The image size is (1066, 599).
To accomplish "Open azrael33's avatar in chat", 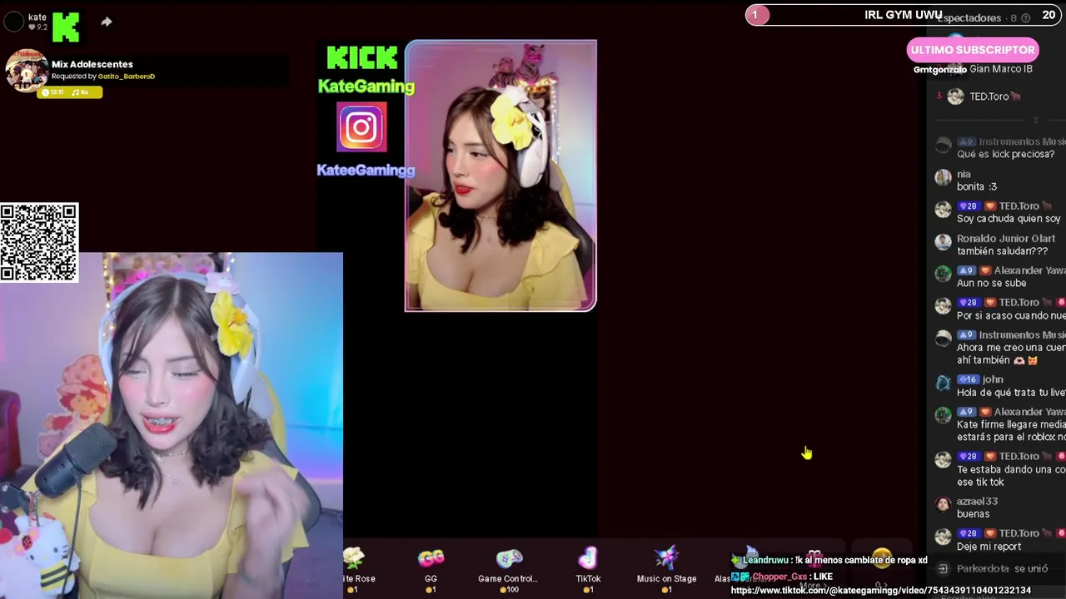I will pyautogui.click(x=943, y=504).
